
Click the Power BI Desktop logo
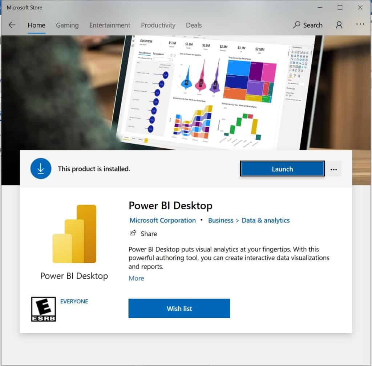coord(74,234)
